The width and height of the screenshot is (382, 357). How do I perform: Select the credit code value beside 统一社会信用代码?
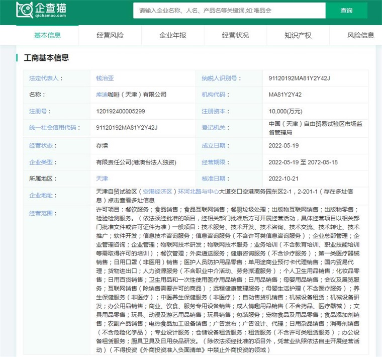(127, 128)
